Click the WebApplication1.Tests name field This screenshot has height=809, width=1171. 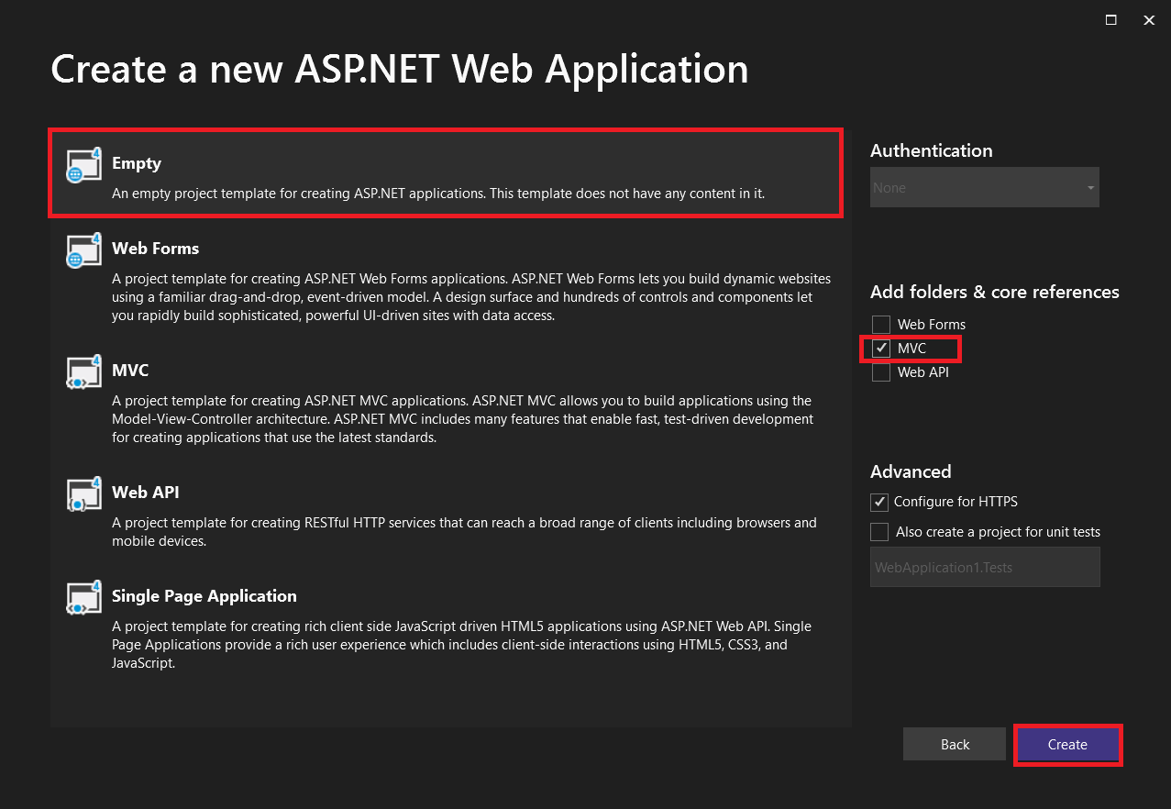(x=984, y=568)
